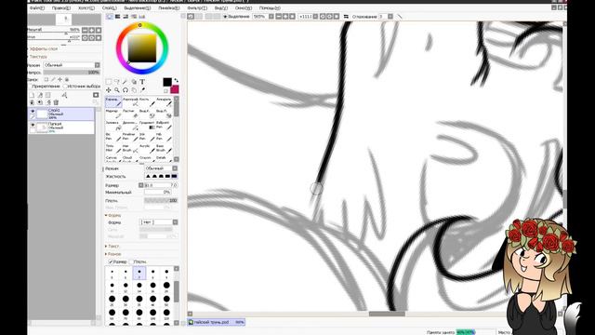Select the Rotate canvas tool

click(126, 90)
